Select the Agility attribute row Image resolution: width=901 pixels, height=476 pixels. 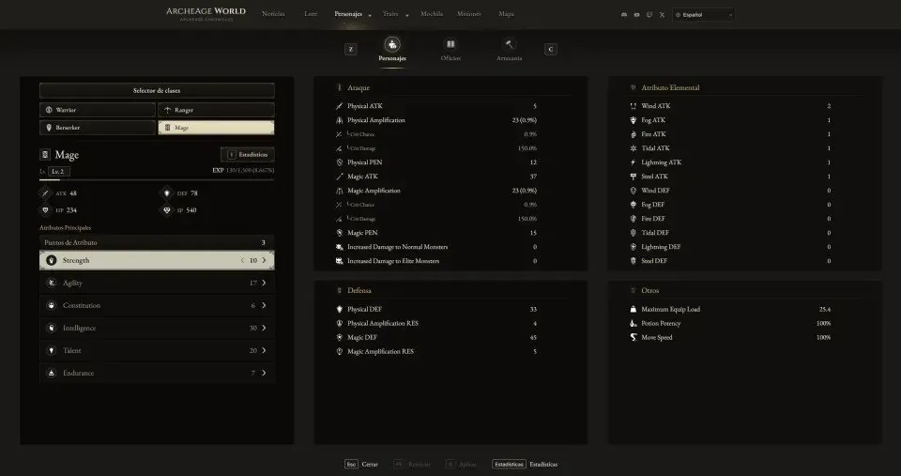point(157,283)
